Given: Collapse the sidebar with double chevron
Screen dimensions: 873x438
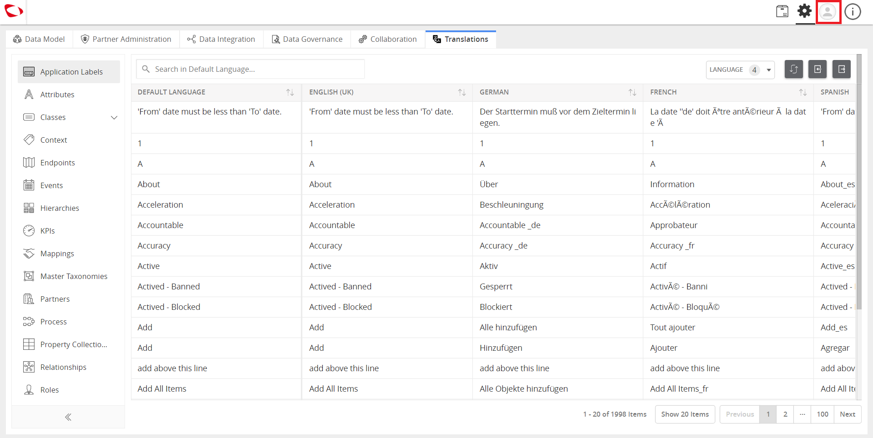Looking at the screenshot, I should point(68,417).
